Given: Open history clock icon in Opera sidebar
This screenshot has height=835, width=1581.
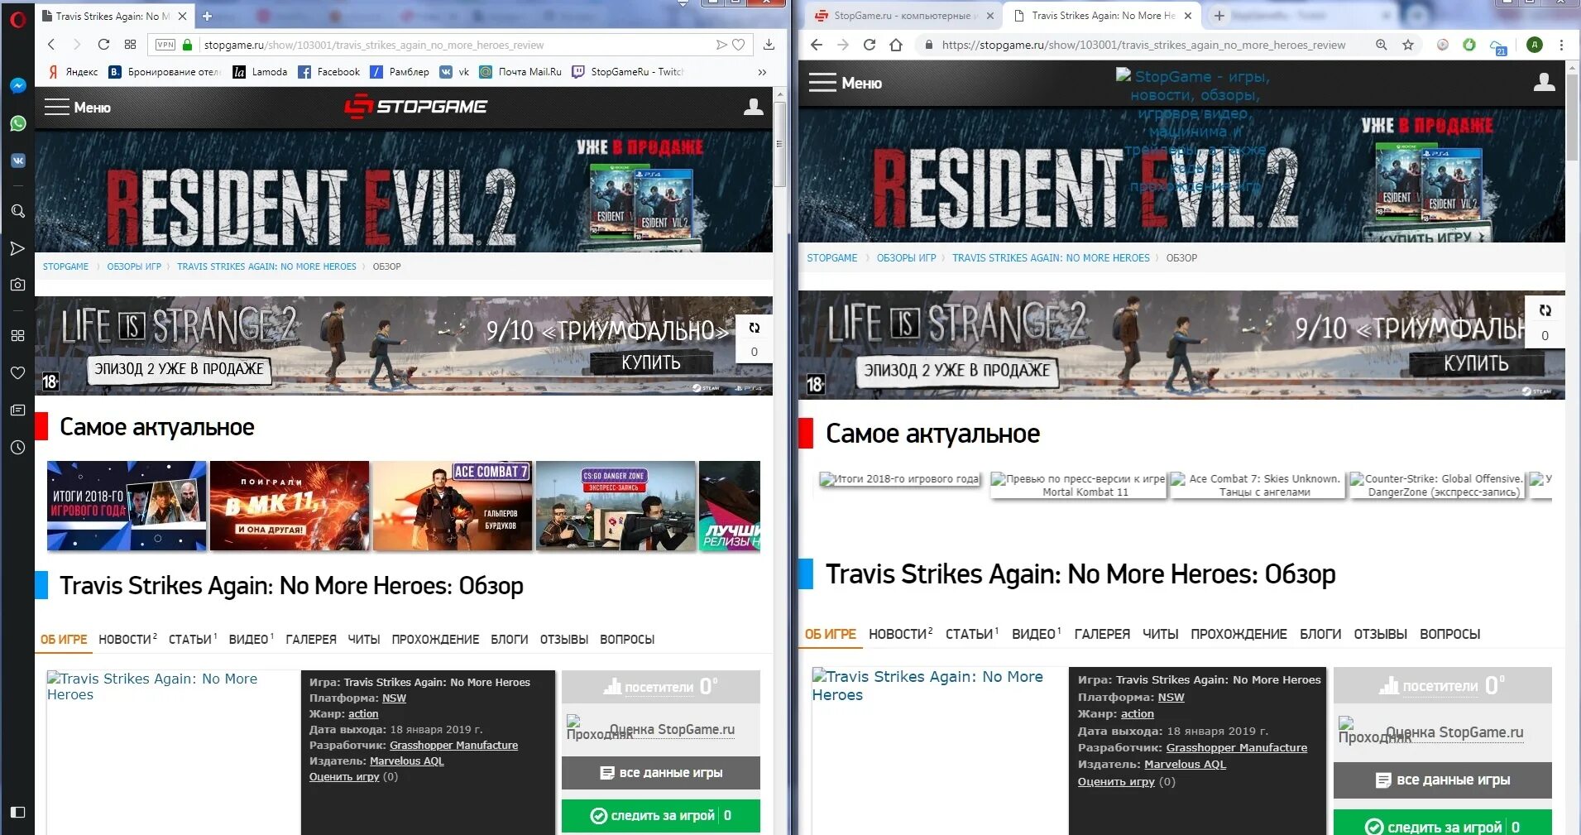Looking at the screenshot, I should click(17, 448).
